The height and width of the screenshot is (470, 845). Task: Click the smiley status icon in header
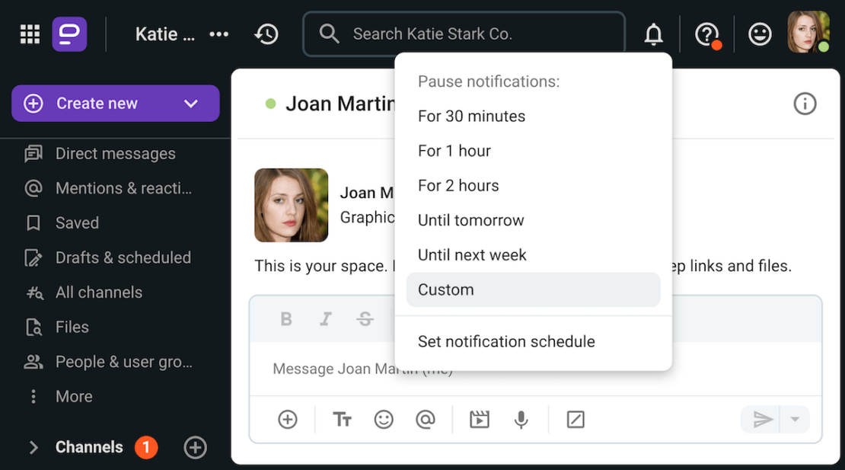759,34
